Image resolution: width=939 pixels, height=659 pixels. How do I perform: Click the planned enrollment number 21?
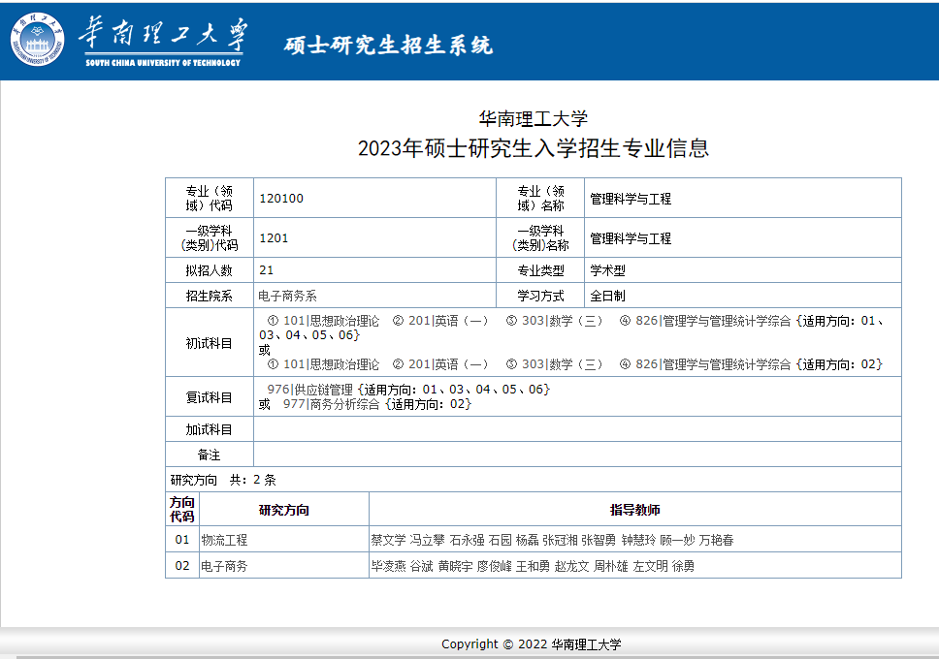[x=267, y=270]
